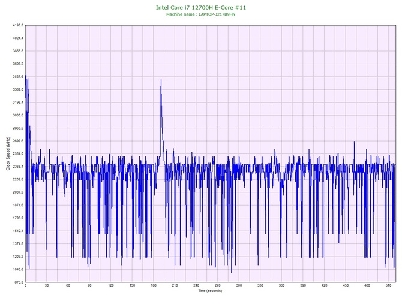
Task: Click the 360 seconds x-axis tick label
Action: tap(281, 285)
